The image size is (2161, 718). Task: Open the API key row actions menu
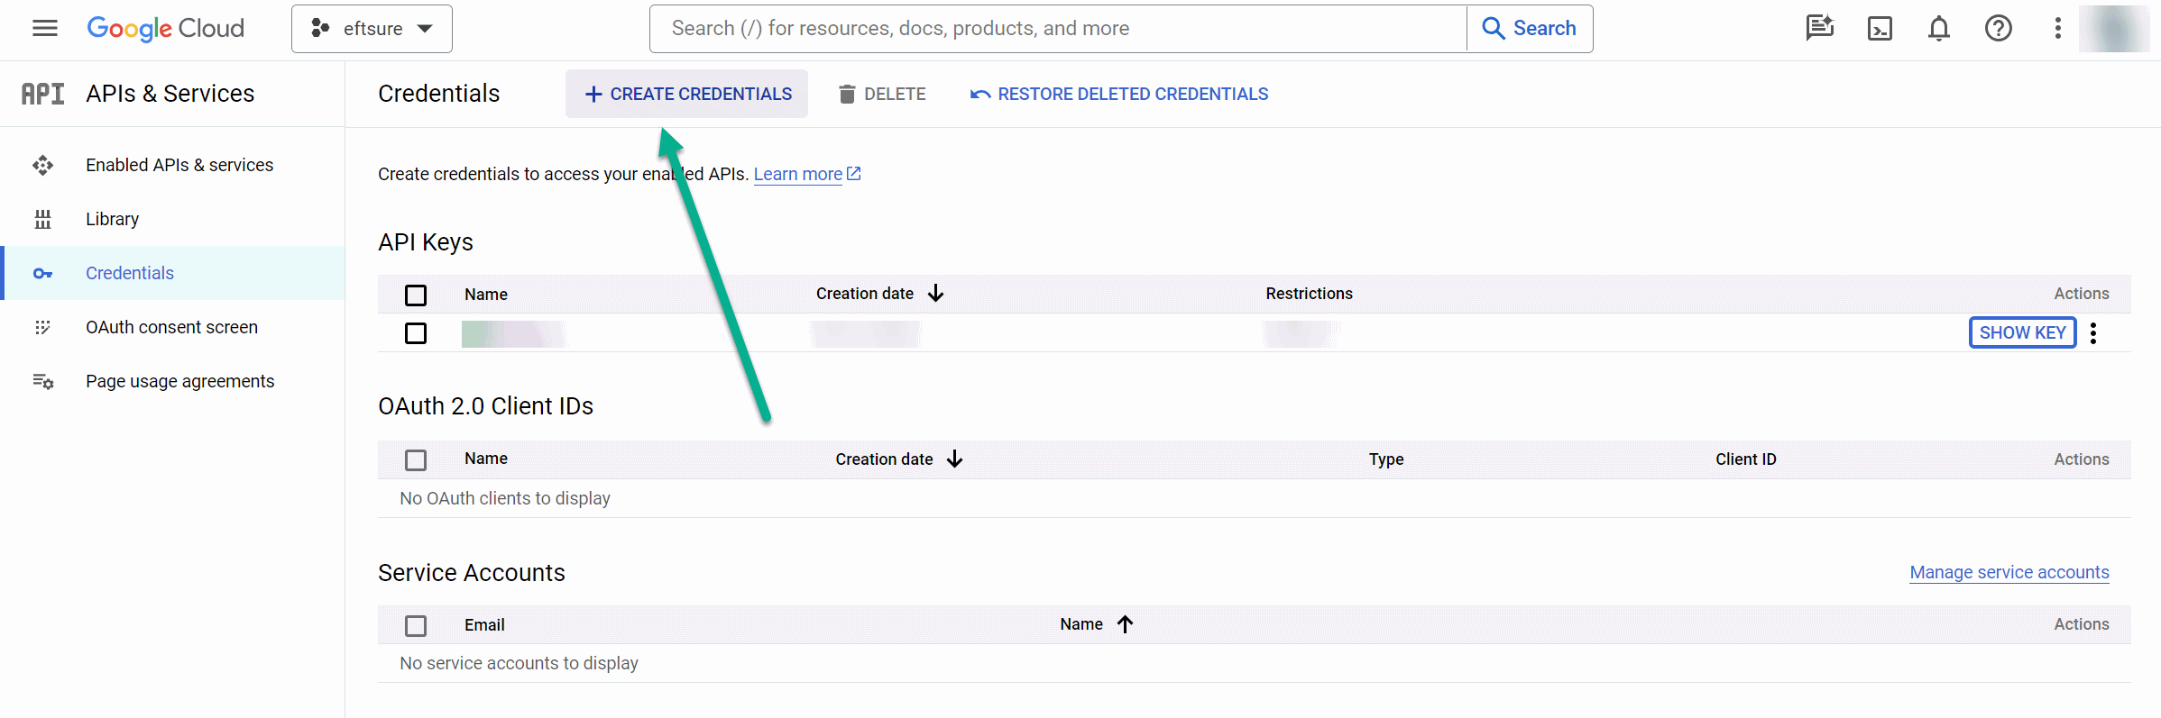tap(2093, 333)
